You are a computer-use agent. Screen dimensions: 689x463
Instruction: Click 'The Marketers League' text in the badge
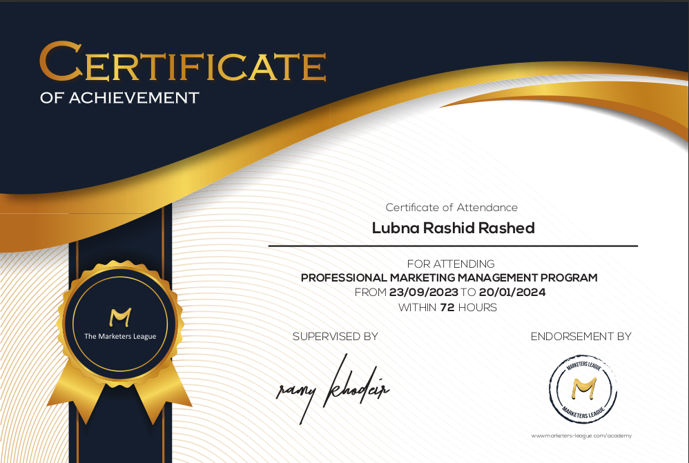coord(120,336)
